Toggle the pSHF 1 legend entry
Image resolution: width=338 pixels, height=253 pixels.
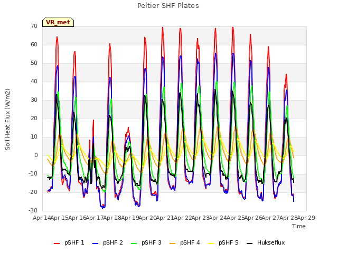tap(69, 242)
